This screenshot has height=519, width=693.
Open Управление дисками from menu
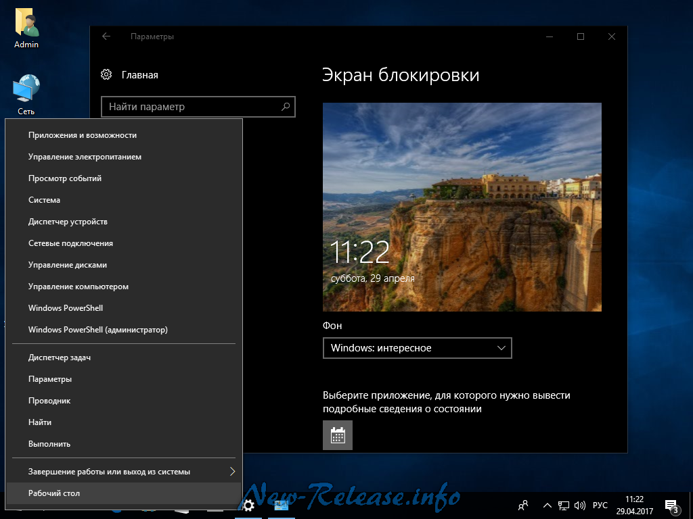click(x=124, y=265)
